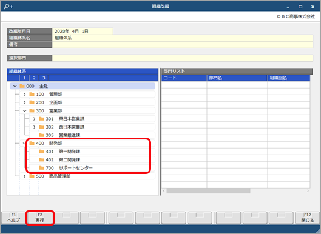Click folder icon of 000 全社
This screenshot has height=234, width=321.
[22, 86]
